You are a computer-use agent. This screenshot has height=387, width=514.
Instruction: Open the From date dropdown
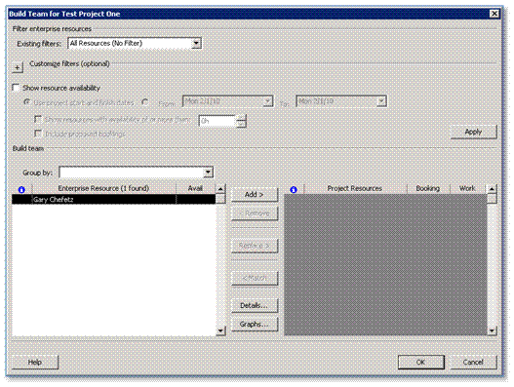(x=268, y=101)
